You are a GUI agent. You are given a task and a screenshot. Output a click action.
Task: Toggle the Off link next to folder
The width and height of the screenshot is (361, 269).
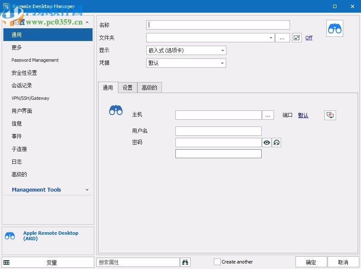(309, 38)
